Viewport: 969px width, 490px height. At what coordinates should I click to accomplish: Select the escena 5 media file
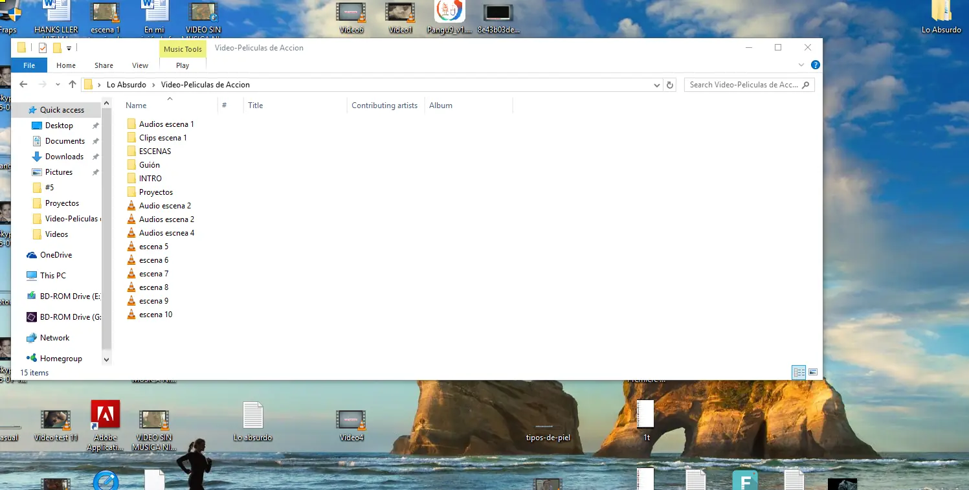coord(148,246)
